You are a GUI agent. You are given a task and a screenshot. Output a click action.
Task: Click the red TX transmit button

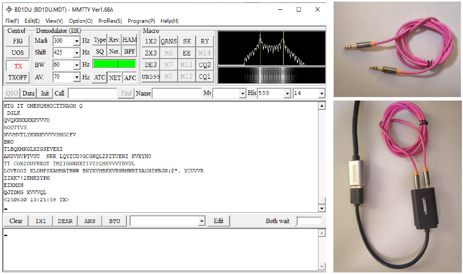[x=18, y=66]
